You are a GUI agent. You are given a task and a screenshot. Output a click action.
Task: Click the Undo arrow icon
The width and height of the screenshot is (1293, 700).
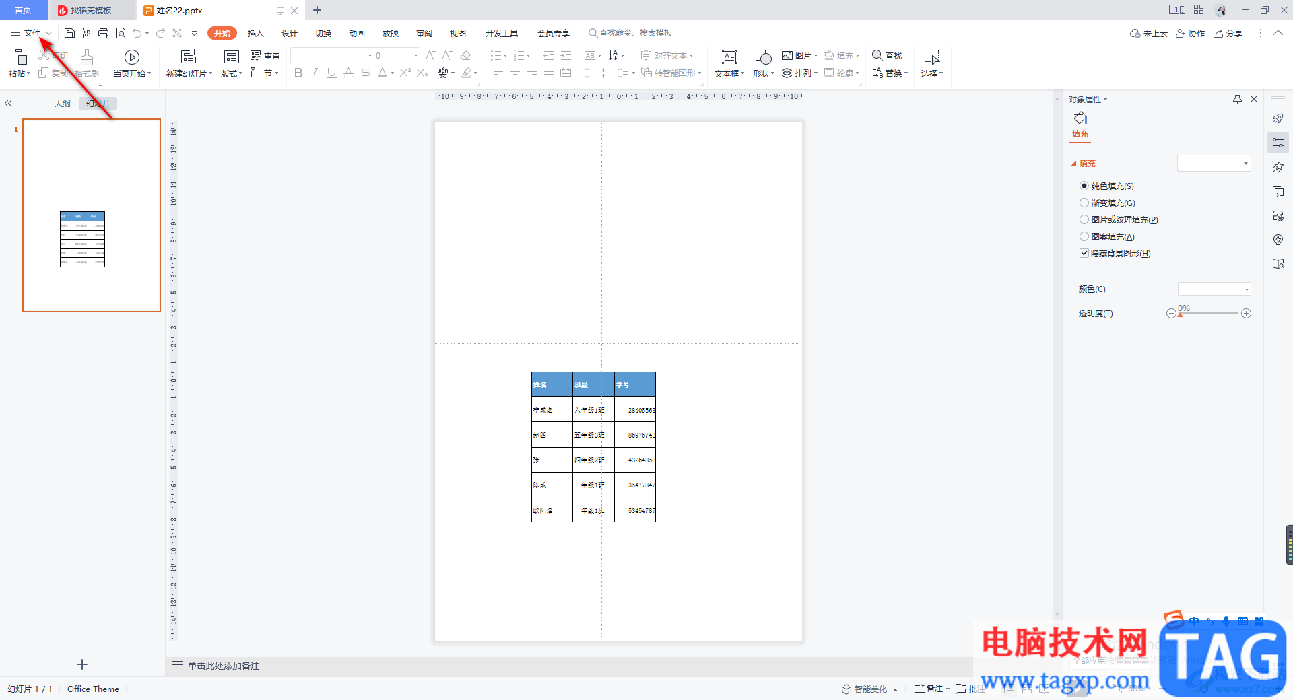[137, 33]
